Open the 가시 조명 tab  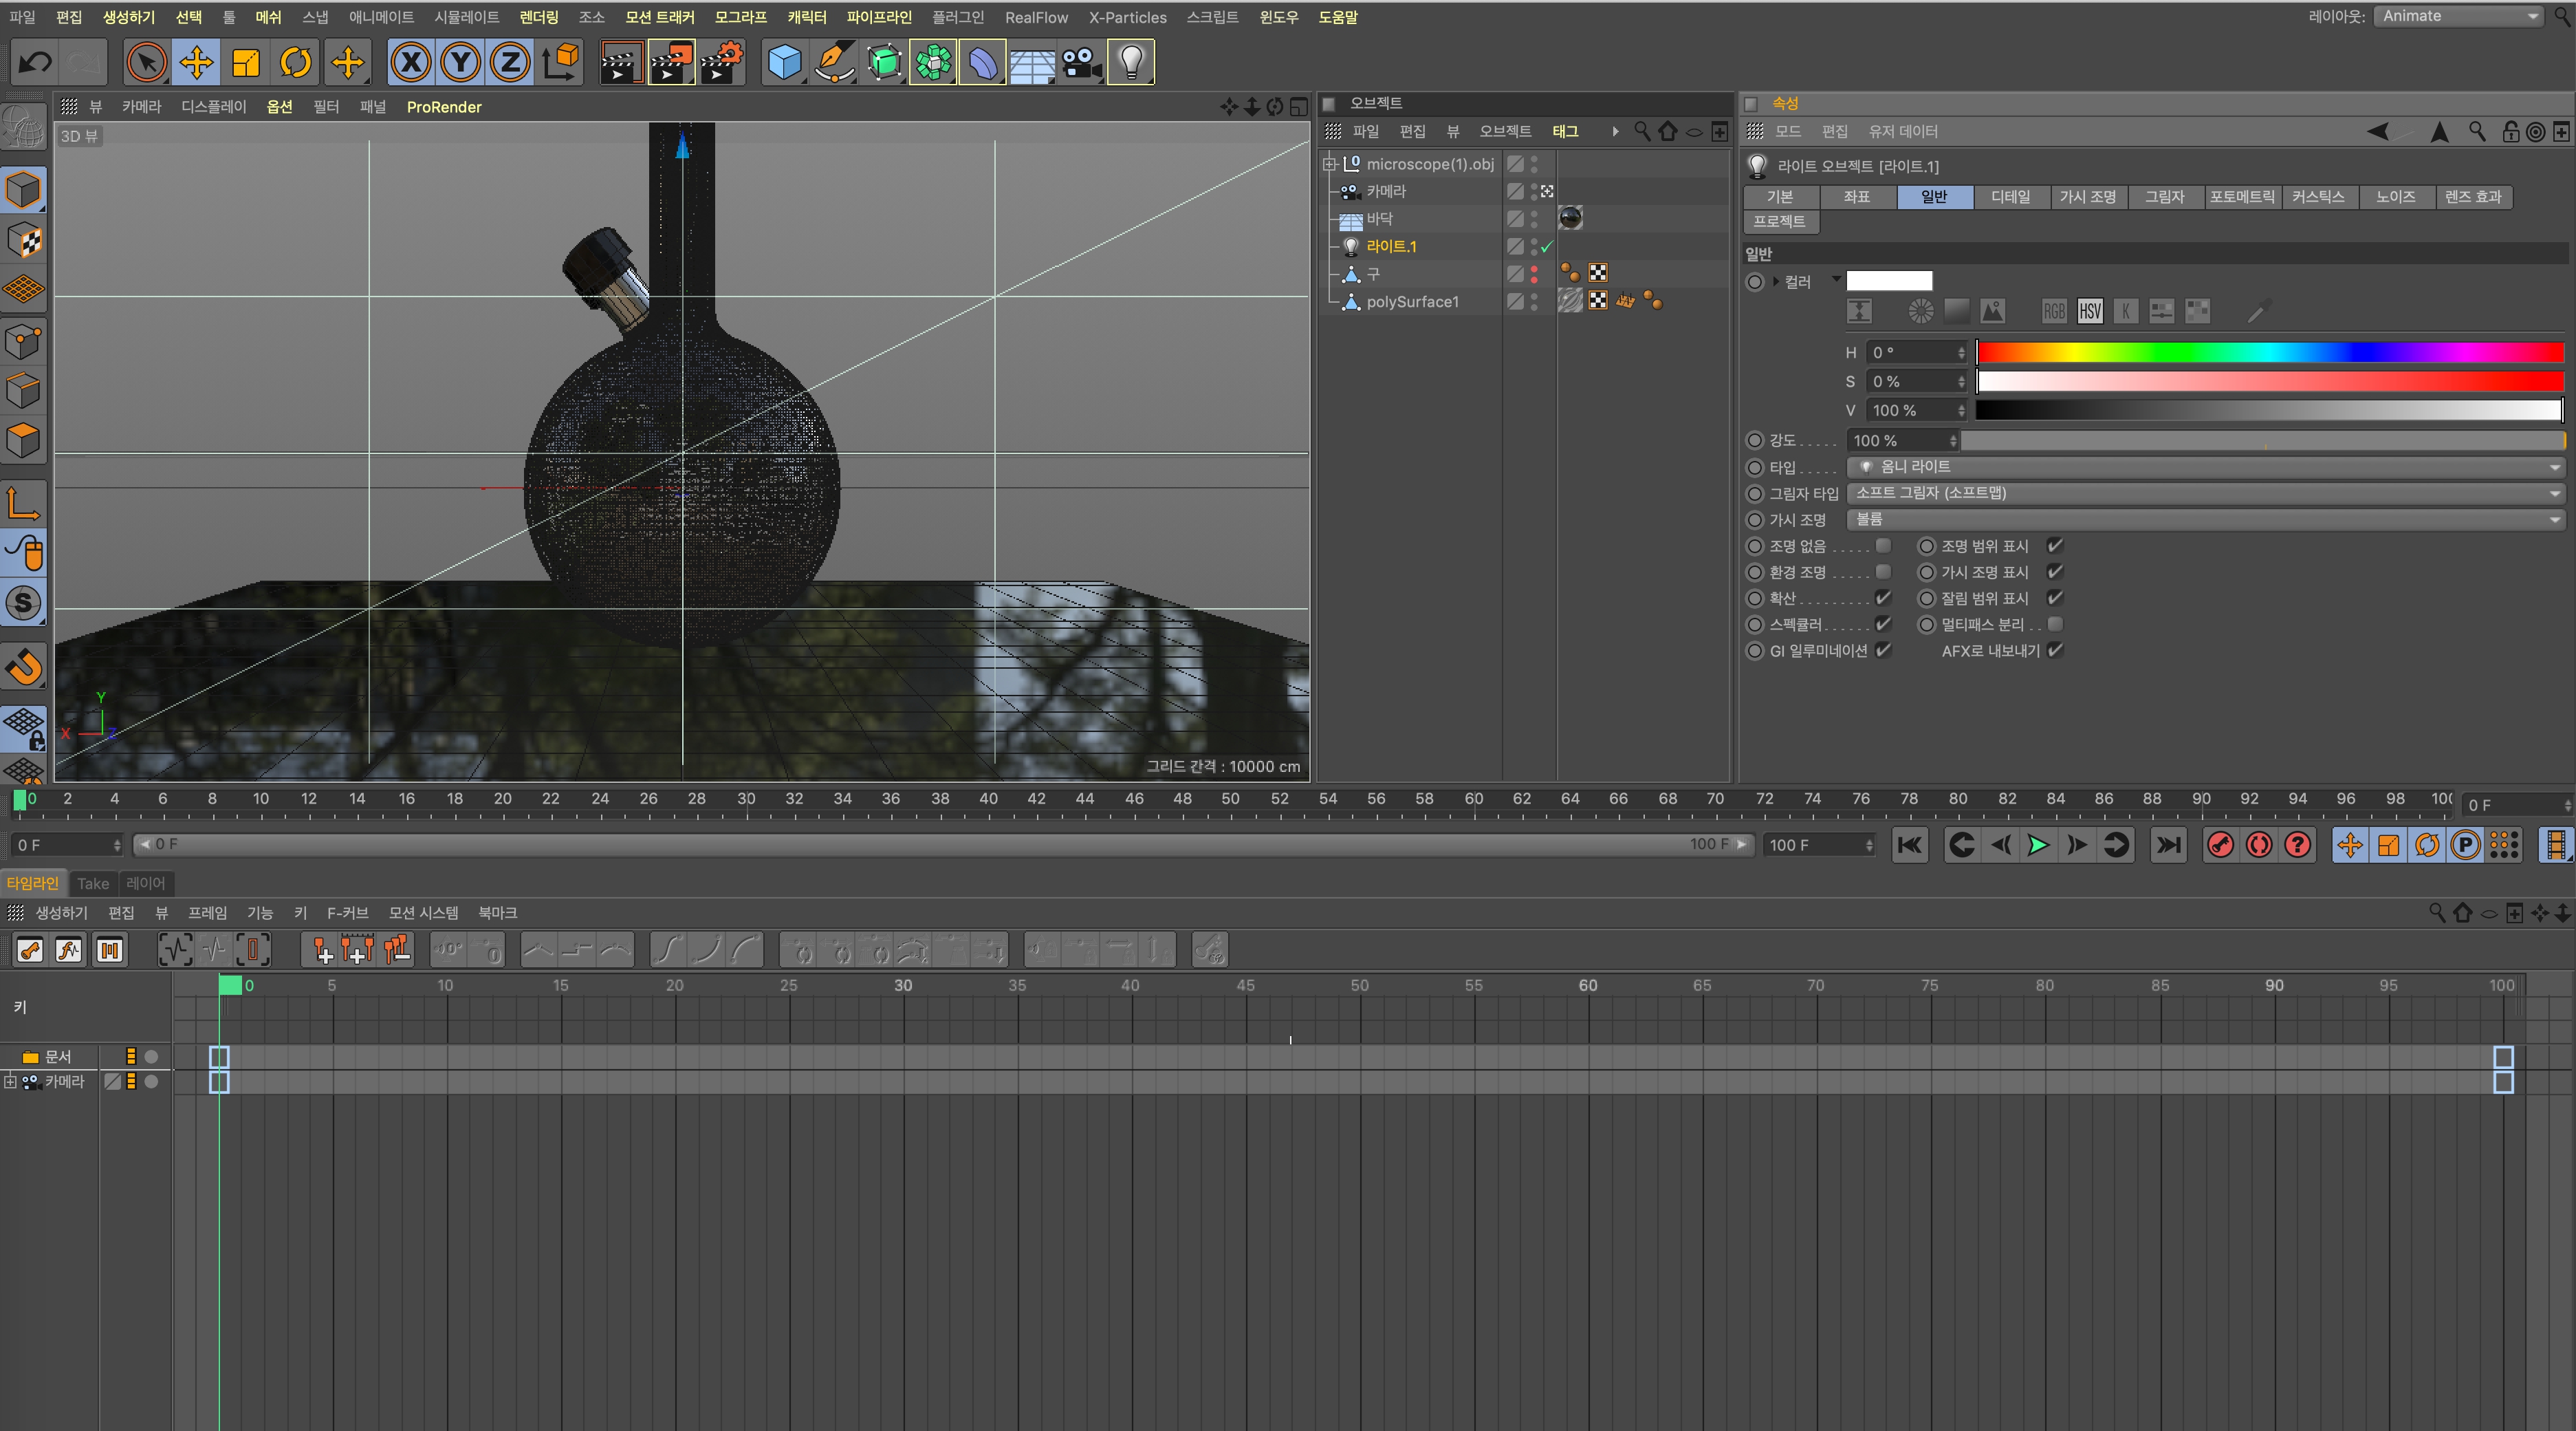click(2087, 197)
